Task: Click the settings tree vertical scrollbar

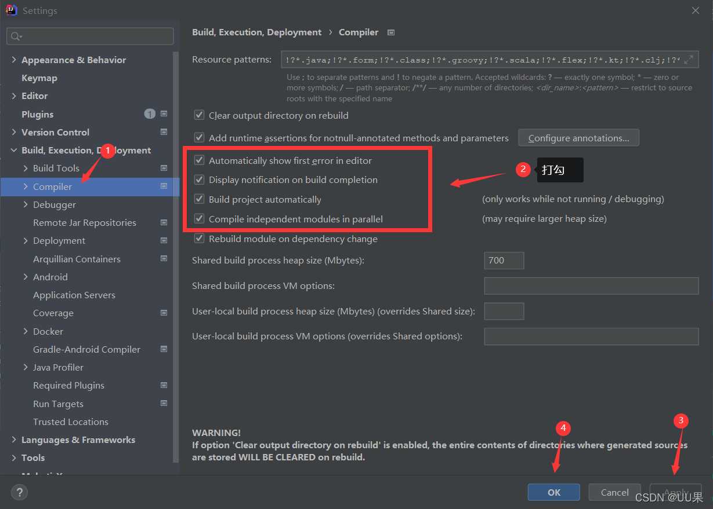Action: 176,257
